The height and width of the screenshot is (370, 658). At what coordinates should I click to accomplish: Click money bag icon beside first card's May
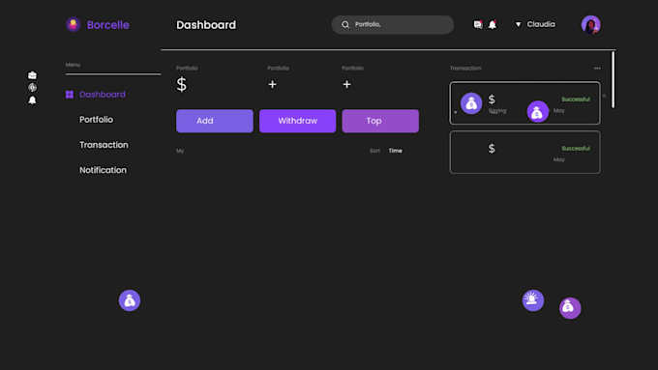tap(538, 111)
